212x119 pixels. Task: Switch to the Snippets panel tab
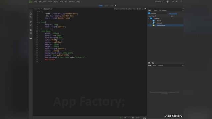pos(161,65)
